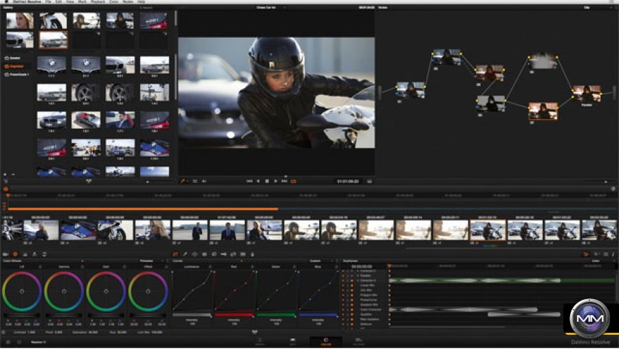Open the Qualifier eyedropper palette

(185, 254)
